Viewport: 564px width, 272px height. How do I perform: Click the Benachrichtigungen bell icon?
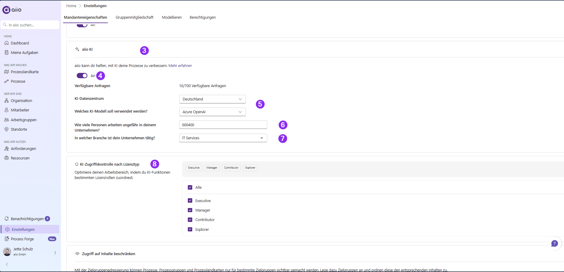click(x=7, y=219)
